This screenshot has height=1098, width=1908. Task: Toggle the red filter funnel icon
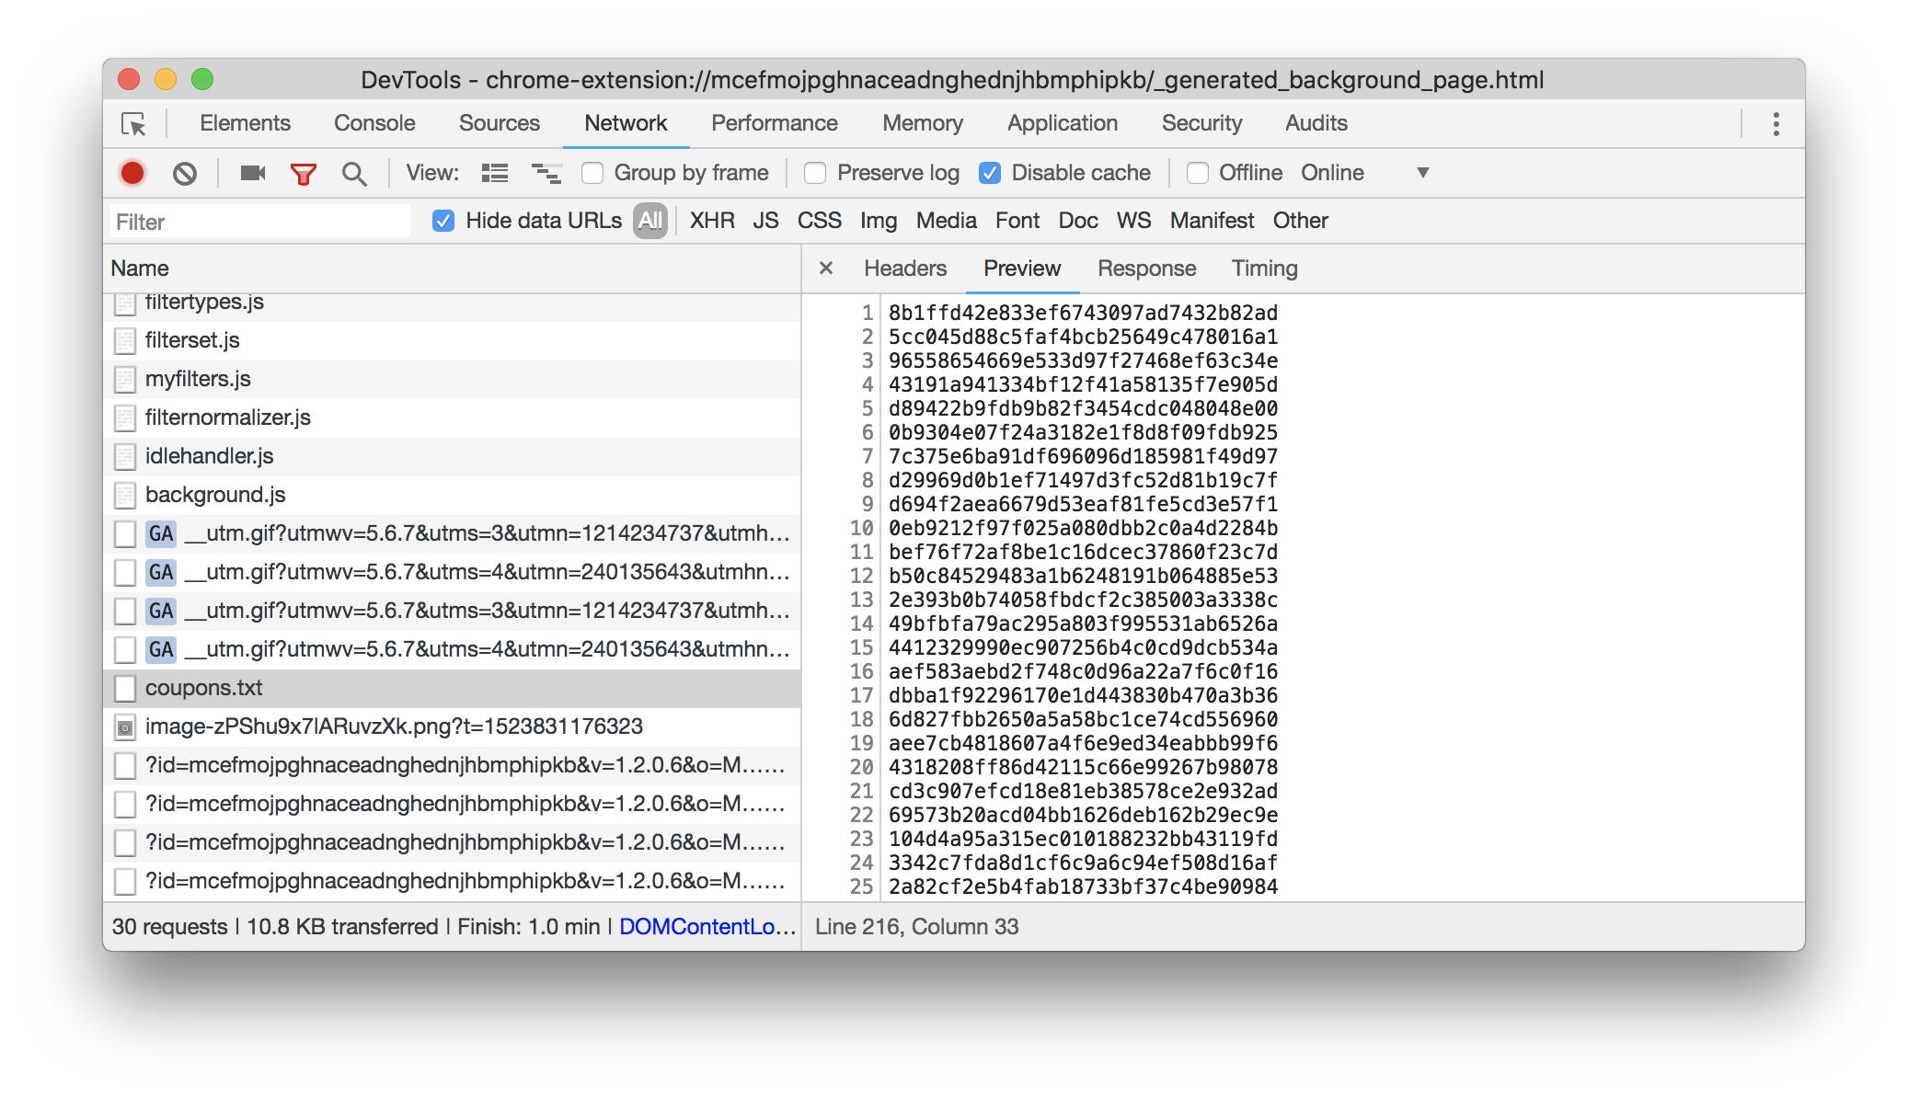click(x=303, y=173)
